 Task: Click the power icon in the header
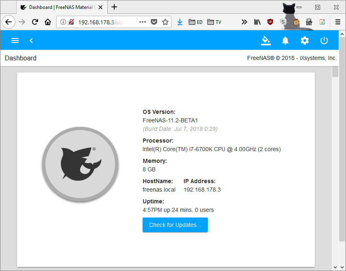point(324,41)
